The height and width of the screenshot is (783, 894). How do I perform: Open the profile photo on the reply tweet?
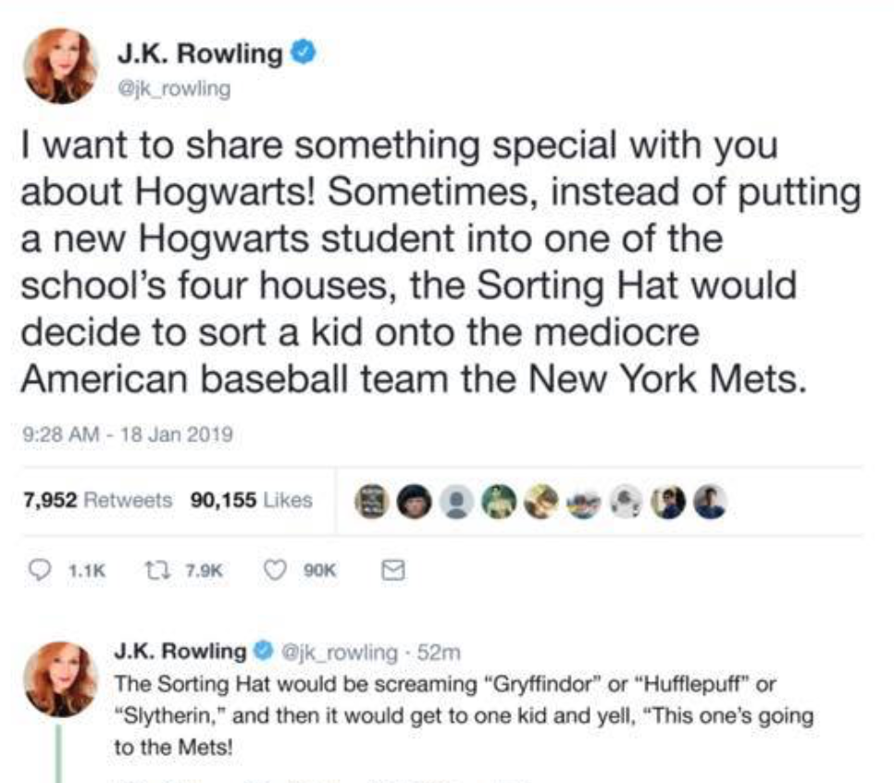[61, 678]
